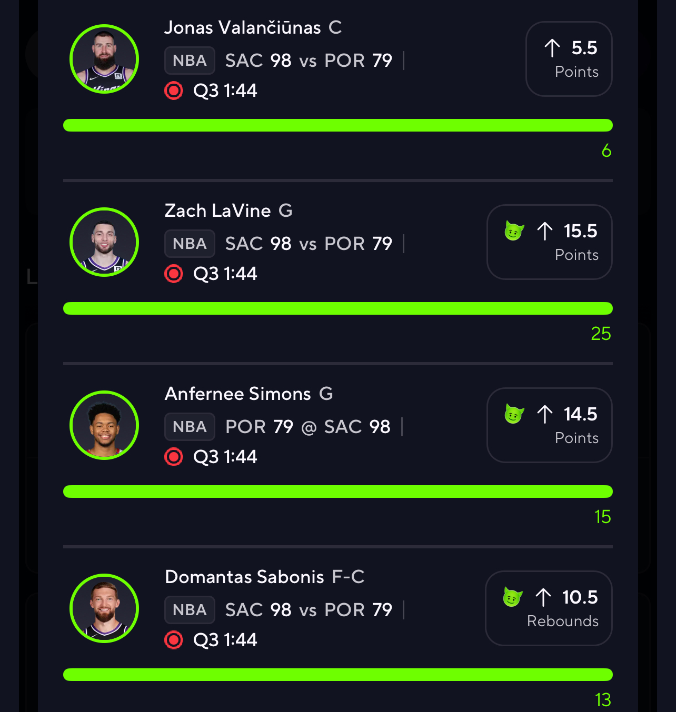Tap the demon icon on Sabonis' pick
Screen dimensions: 676x712
pyautogui.click(x=513, y=597)
